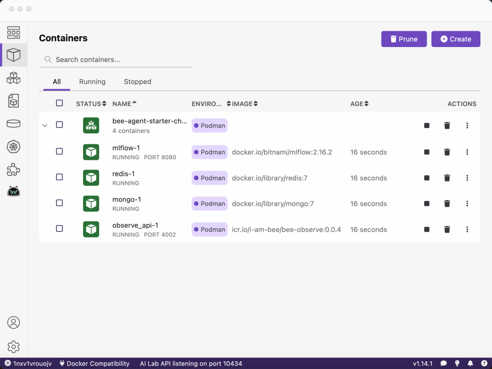
Task: Switch to the Running tab
Action: pos(92,82)
